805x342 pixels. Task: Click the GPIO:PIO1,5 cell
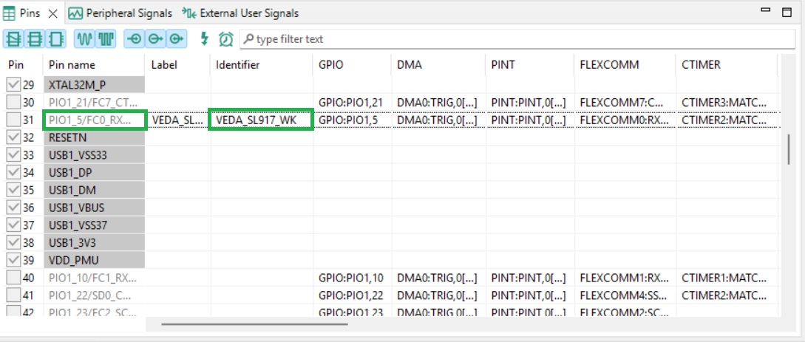point(352,120)
